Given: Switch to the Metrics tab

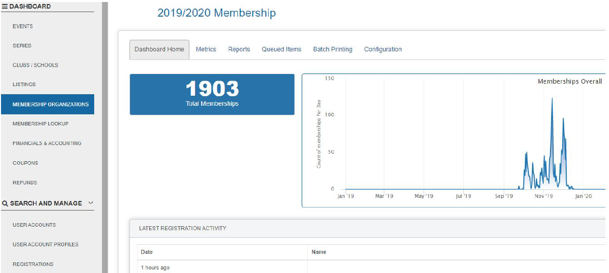Looking at the screenshot, I should tap(206, 49).
